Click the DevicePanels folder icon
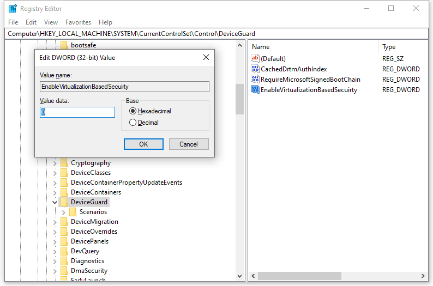This screenshot has height=286, width=433. 64,241
